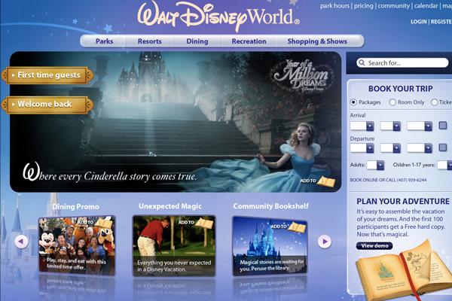Viewport: 452px width, 301px height.
Task: Select the Packages radio button
Action: pos(353,102)
